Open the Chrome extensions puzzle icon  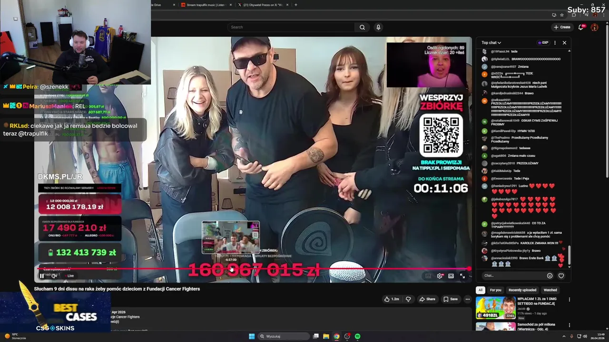[x=573, y=15]
